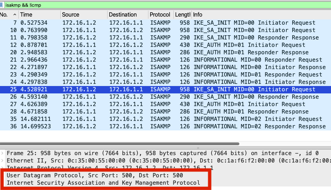Click the sort arrow in No. column

point(14,14)
